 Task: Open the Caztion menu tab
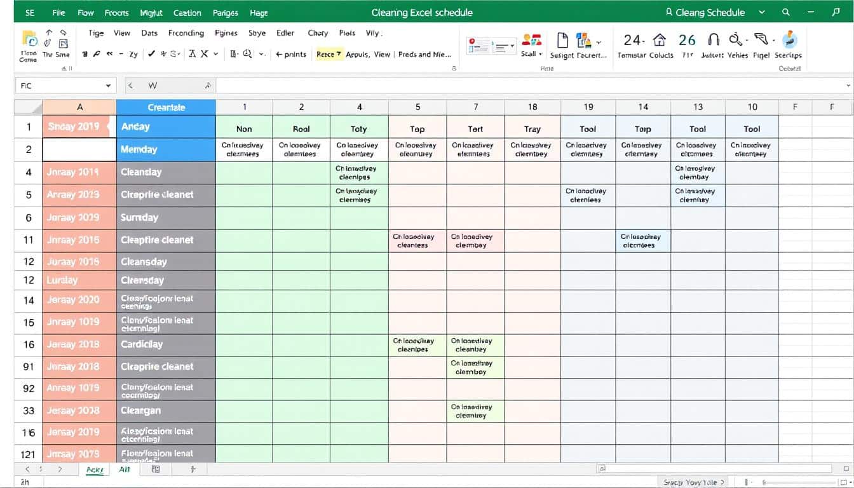pyautogui.click(x=187, y=13)
